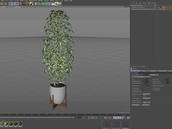172x129 pixels.
Task: Switch to the Dynamics tab
Action: [x=153, y=71]
